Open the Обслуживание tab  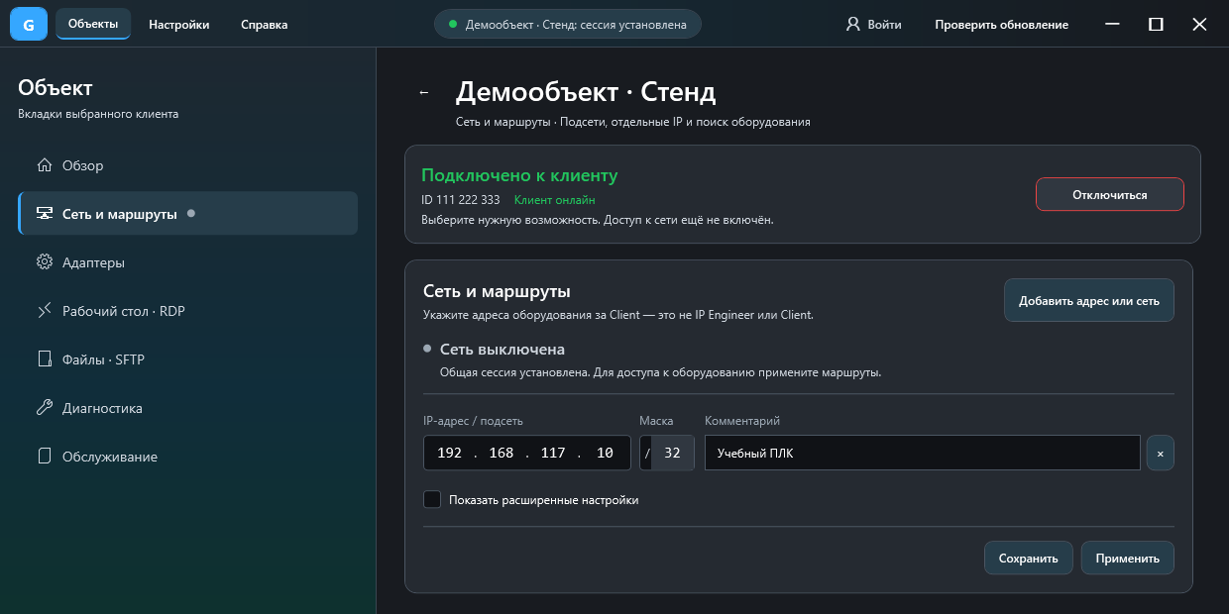(x=188, y=457)
